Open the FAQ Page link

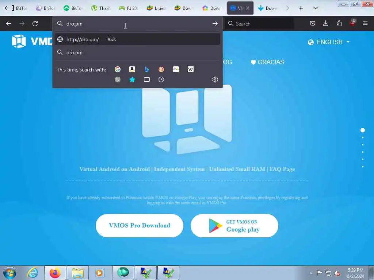282,169
